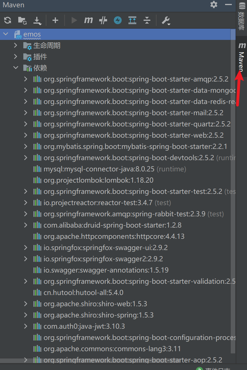Reload all Maven projects
Screen dimensions: 247x370
[x=7, y=20]
